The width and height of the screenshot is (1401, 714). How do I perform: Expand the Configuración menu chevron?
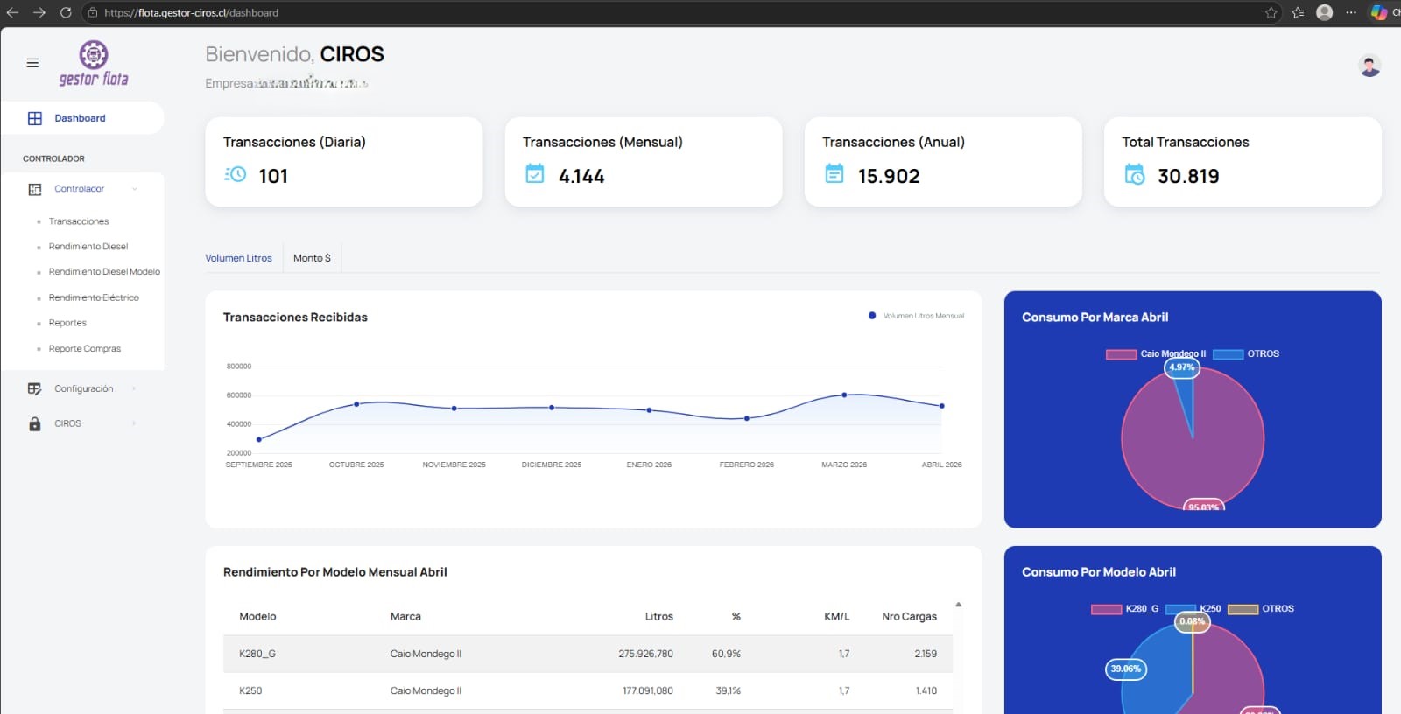(x=134, y=388)
